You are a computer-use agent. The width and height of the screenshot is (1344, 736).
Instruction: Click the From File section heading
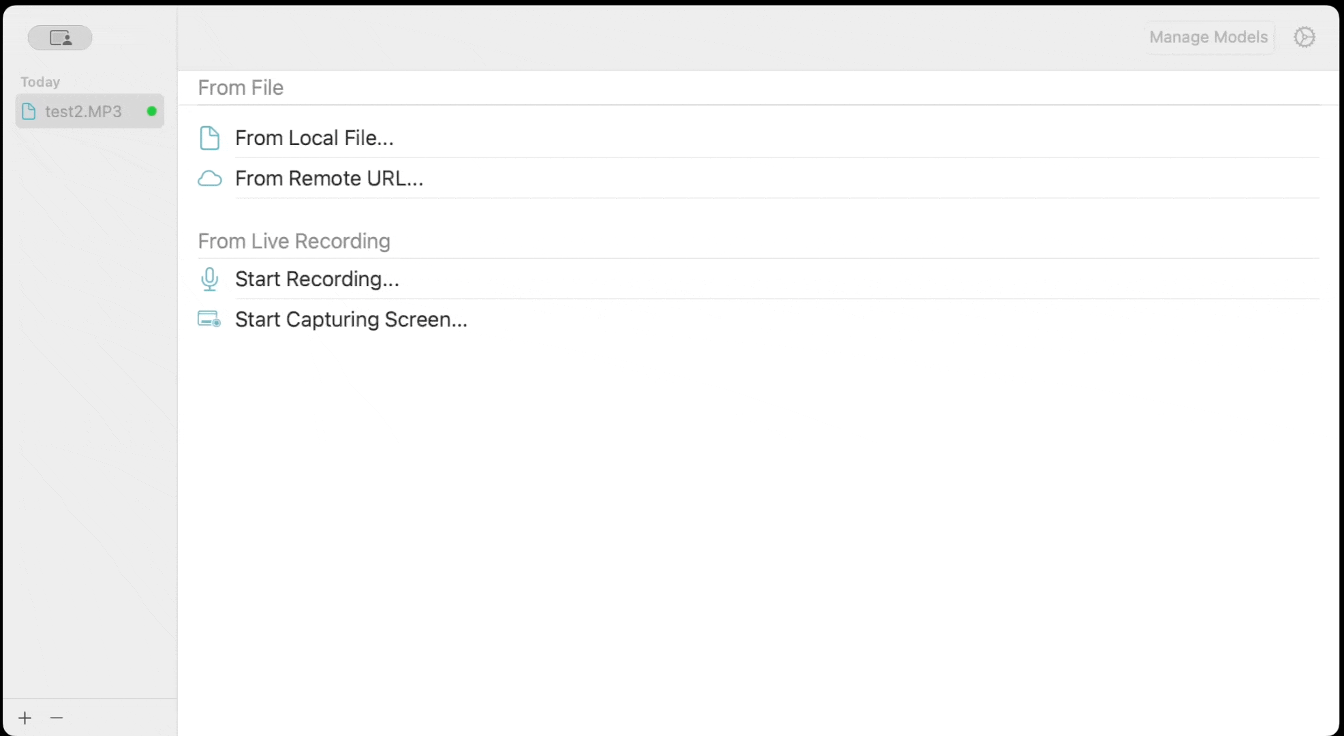(240, 87)
